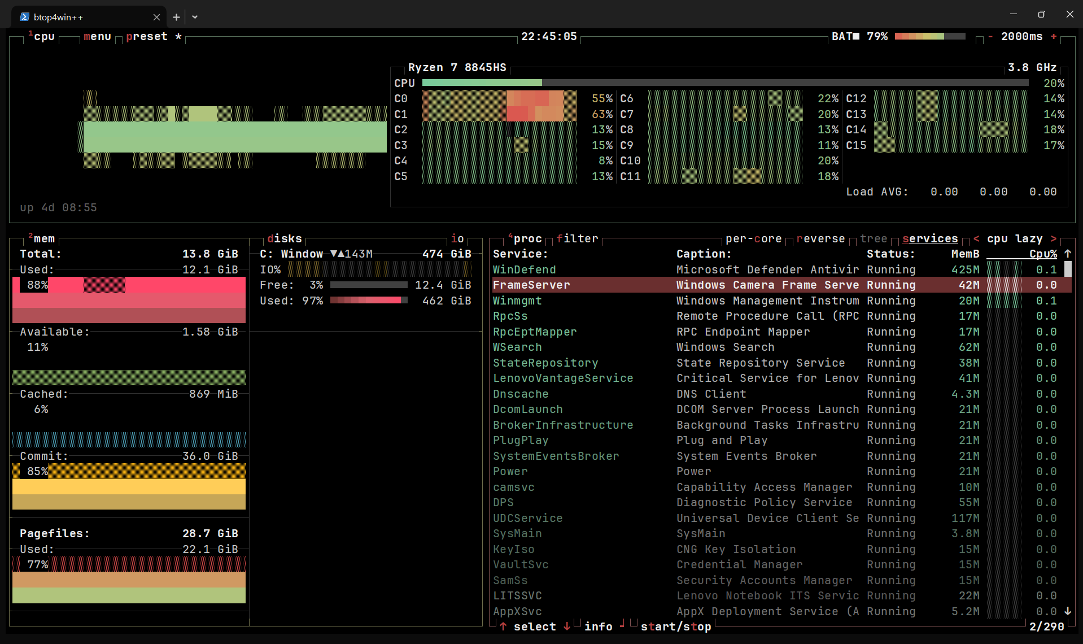
Task: Open the terminal profile dropdown chevron
Action: click(x=195, y=17)
